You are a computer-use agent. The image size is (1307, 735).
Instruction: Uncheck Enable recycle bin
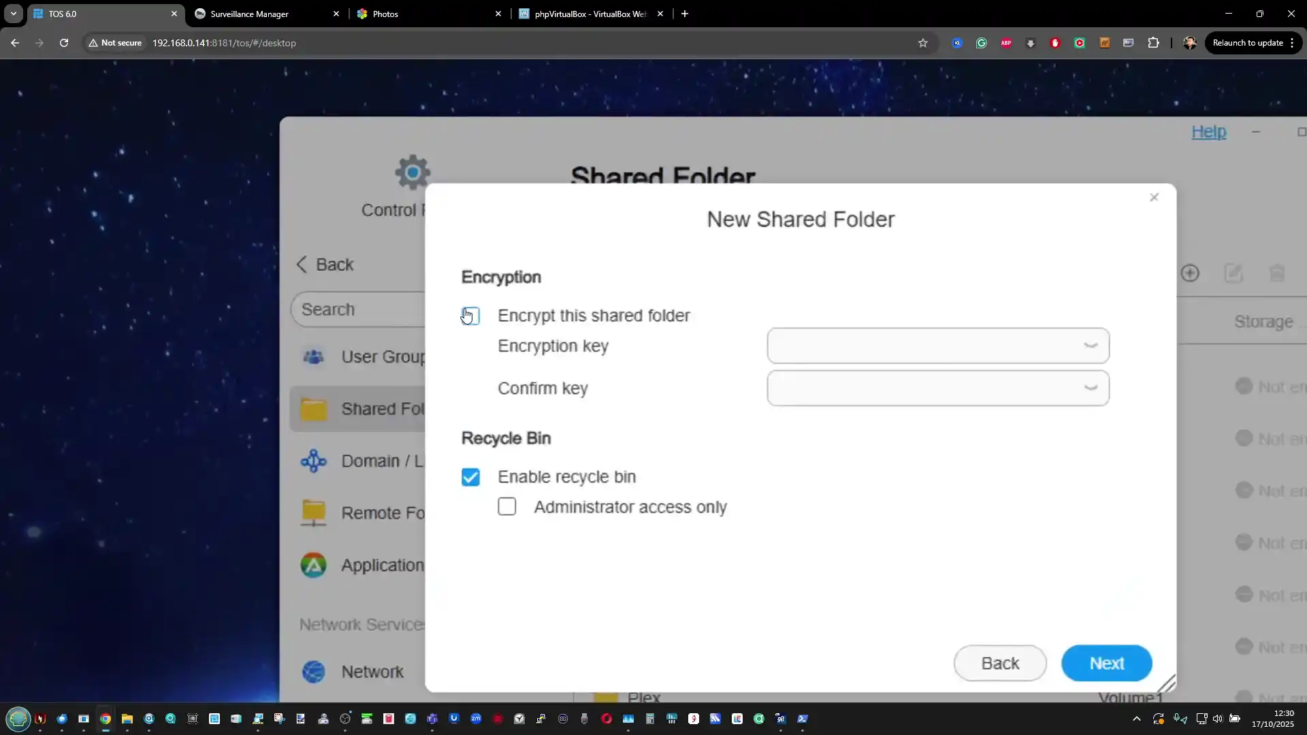[x=471, y=477]
